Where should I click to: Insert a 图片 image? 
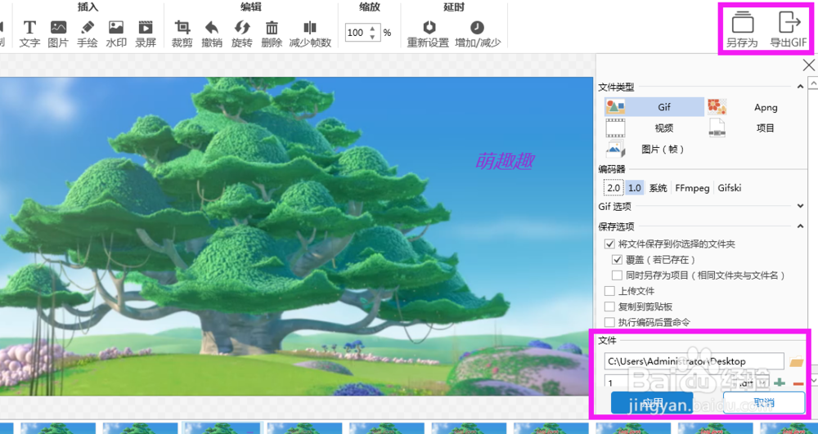tap(58, 34)
